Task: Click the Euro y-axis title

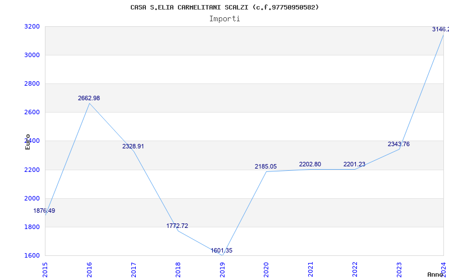Action: (x=28, y=142)
